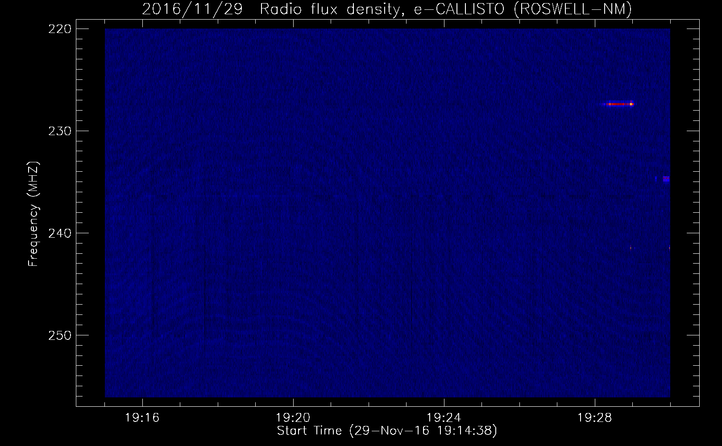Screen dimensions: 722x446
Task: Click the plot title mentioning e-CALLISTO (ROSWELL-NM)
Action: click(x=387, y=9)
